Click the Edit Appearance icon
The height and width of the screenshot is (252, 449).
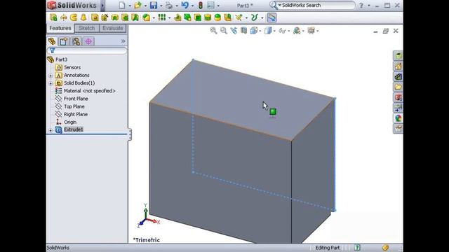coord(297,31)
